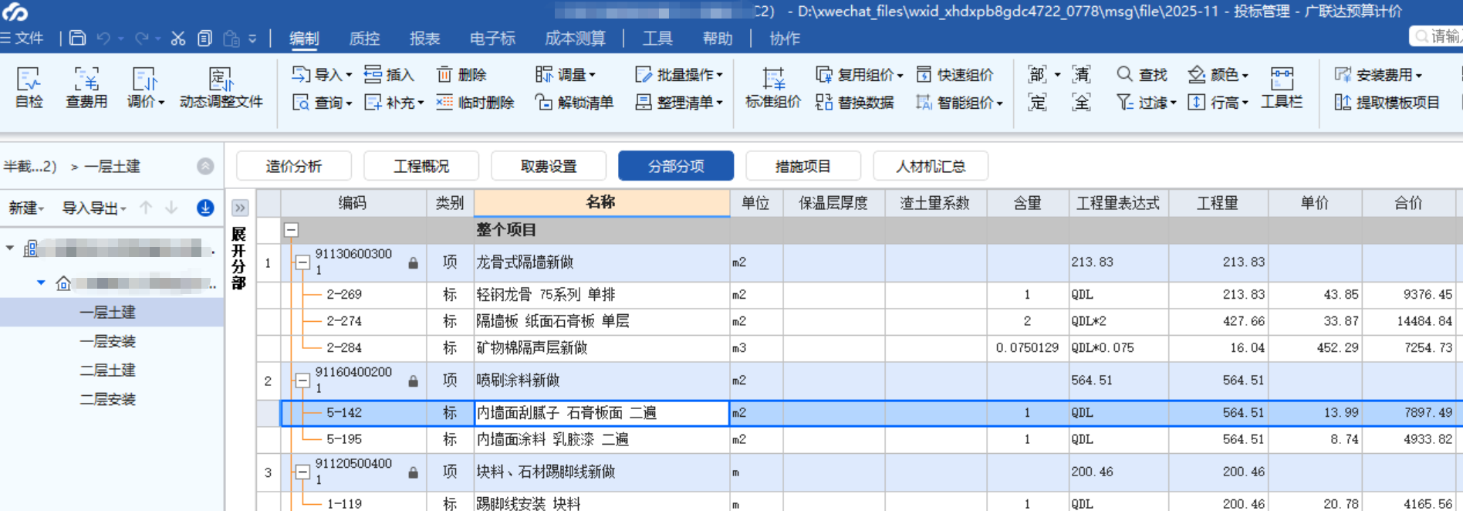Click the scissors cut icon
Viewport: 1463px width, 511px height.
pyautogui.click(x=178, y=38)
